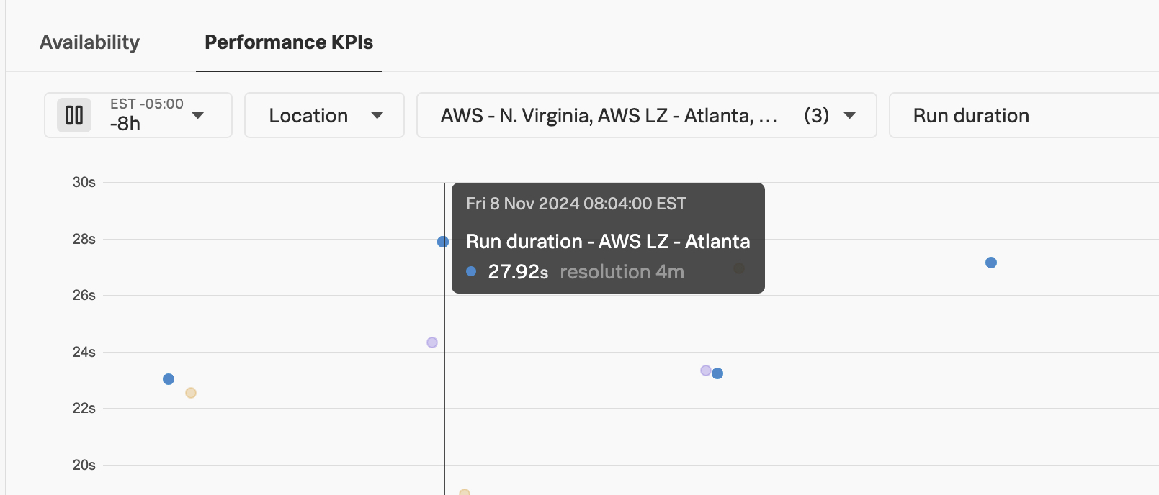Click the blue data point at far right
The image size is (1159, 495).
pyautogui.click(x=991, y=263)
